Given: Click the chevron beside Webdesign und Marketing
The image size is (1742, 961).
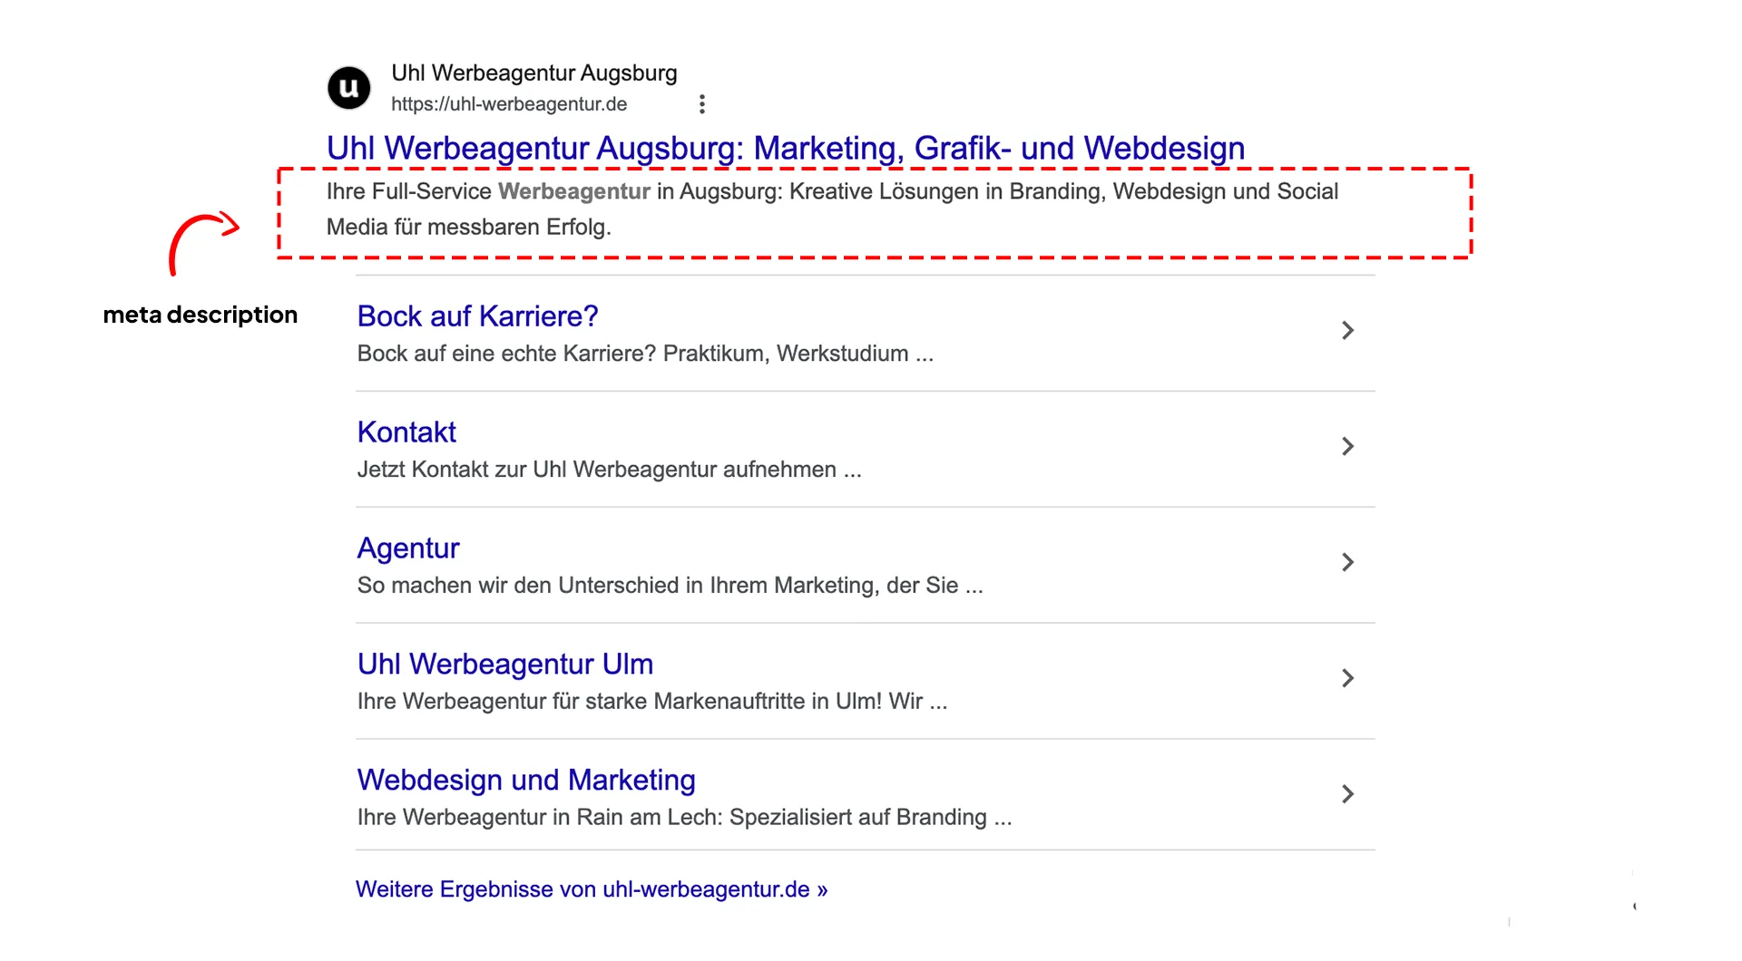Looking at the screenshot, I should coord(1348,793).
